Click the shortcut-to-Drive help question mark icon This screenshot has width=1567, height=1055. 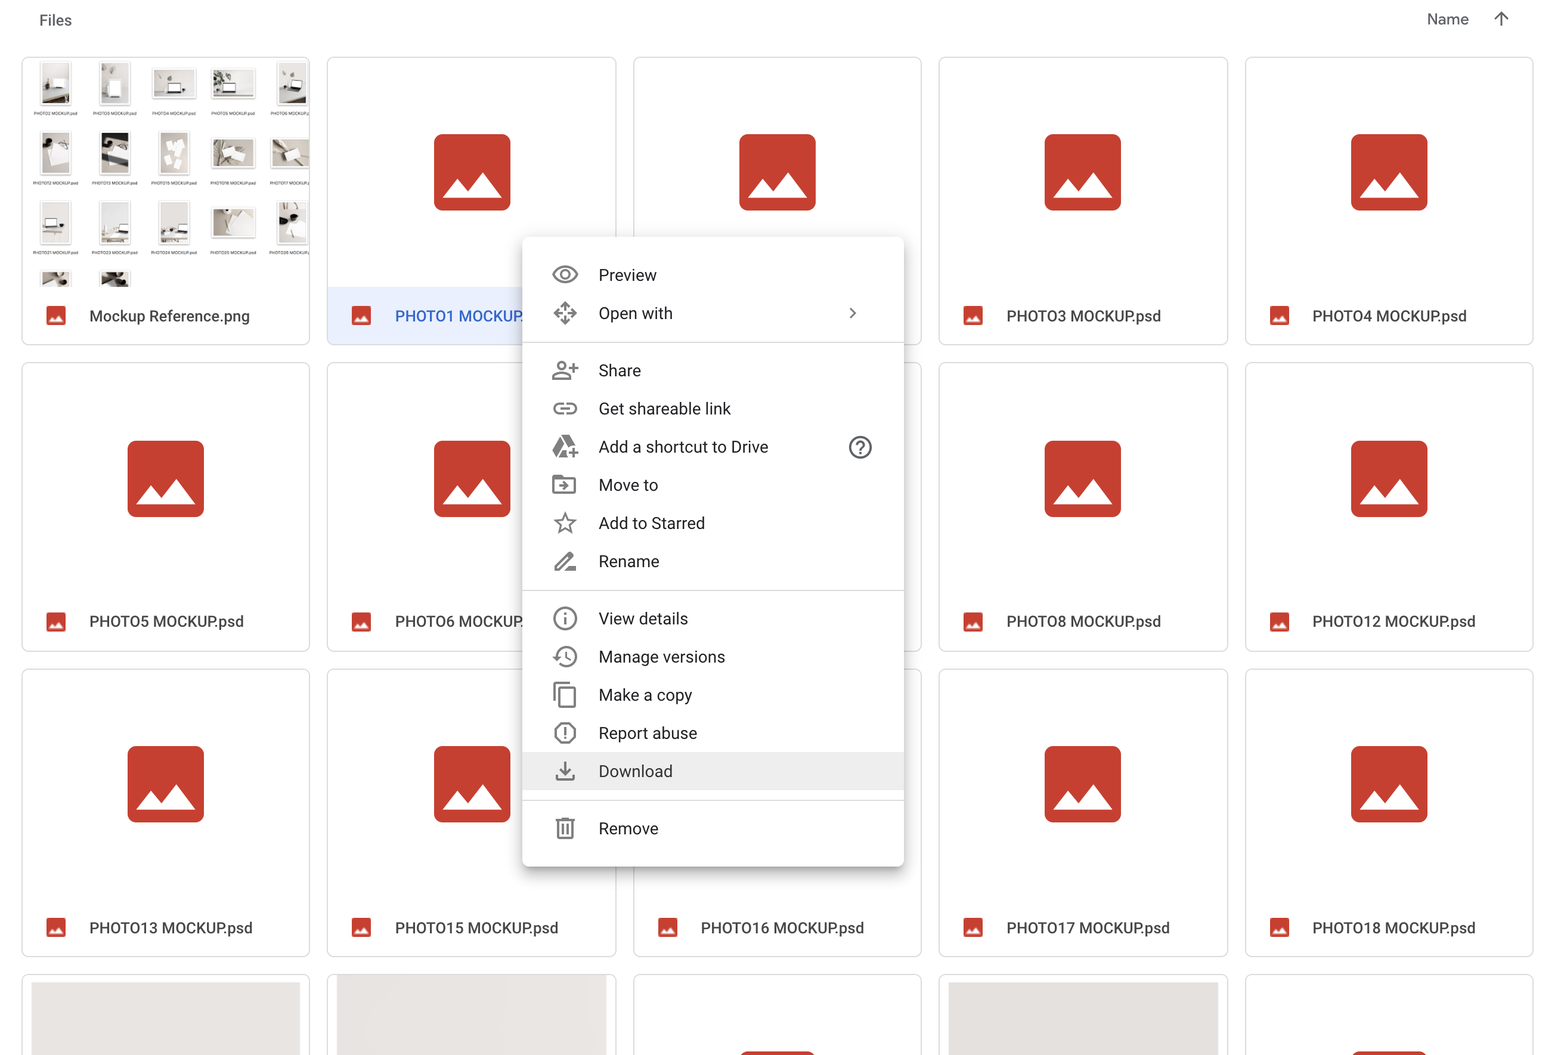pos(859,447)
